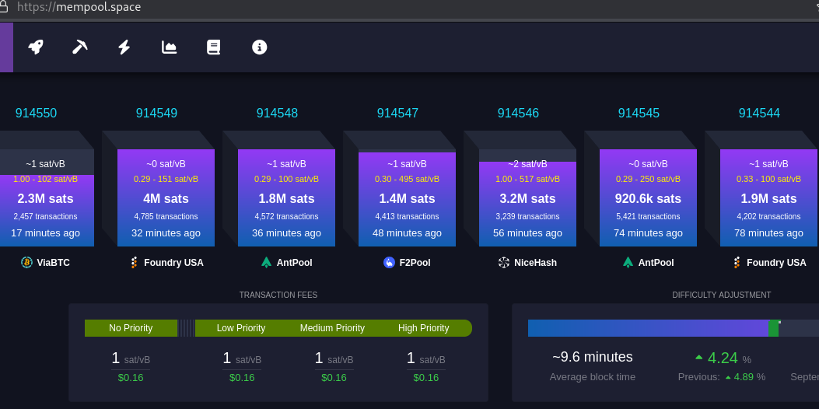Select the 2.3M sats block cube
This screenshot has height=409, width=819.
[45, 198]
